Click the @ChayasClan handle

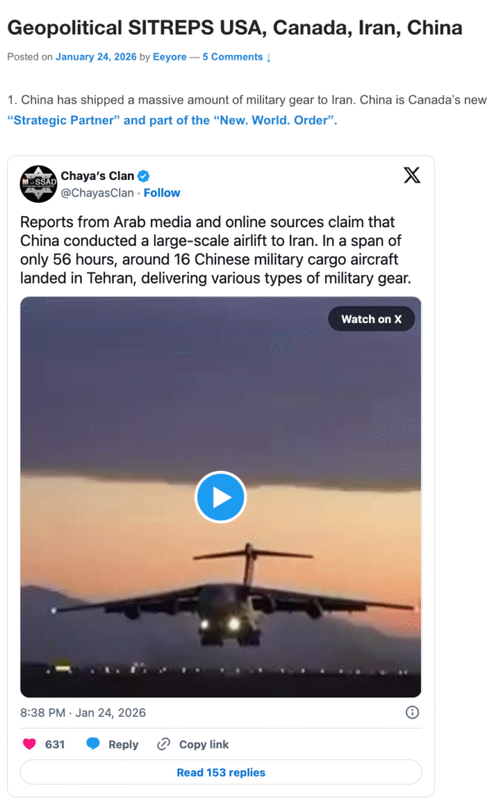tap(97, 193)
